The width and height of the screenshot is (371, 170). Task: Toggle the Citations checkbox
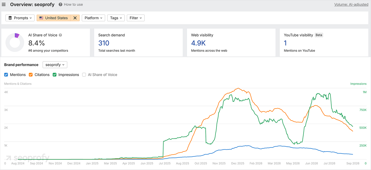click(x=31, y=75)
